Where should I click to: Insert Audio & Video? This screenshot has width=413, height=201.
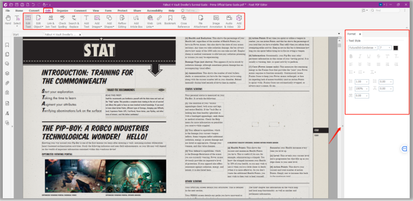point(229,21)
